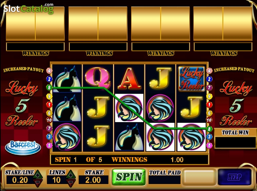Select yellow payline 9 marker on left
The width and height of the screenshot is (257, 191).
pos(49,96)
